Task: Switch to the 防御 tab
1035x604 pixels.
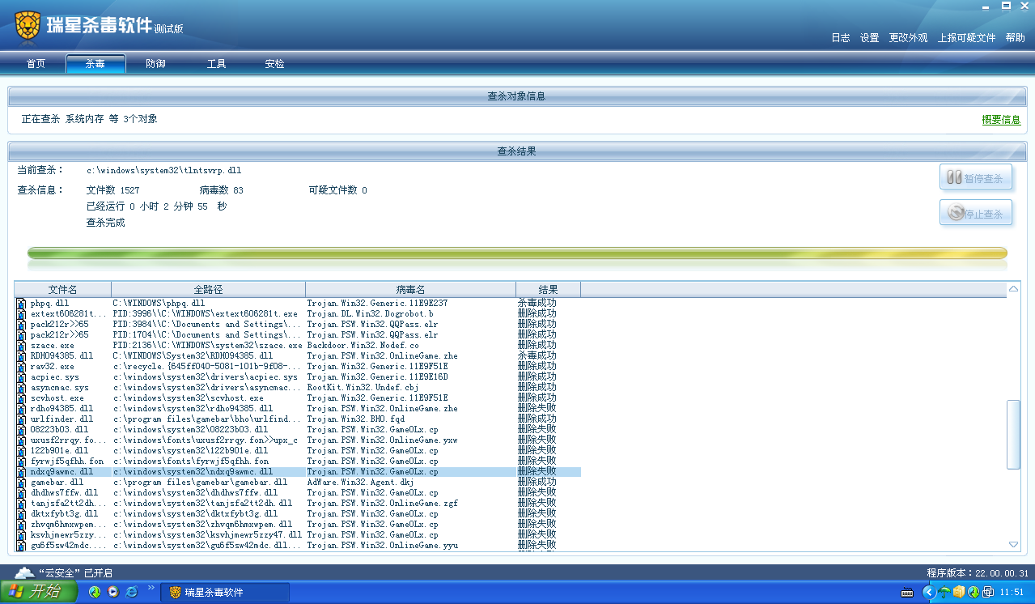Action: tap(155, 64)
